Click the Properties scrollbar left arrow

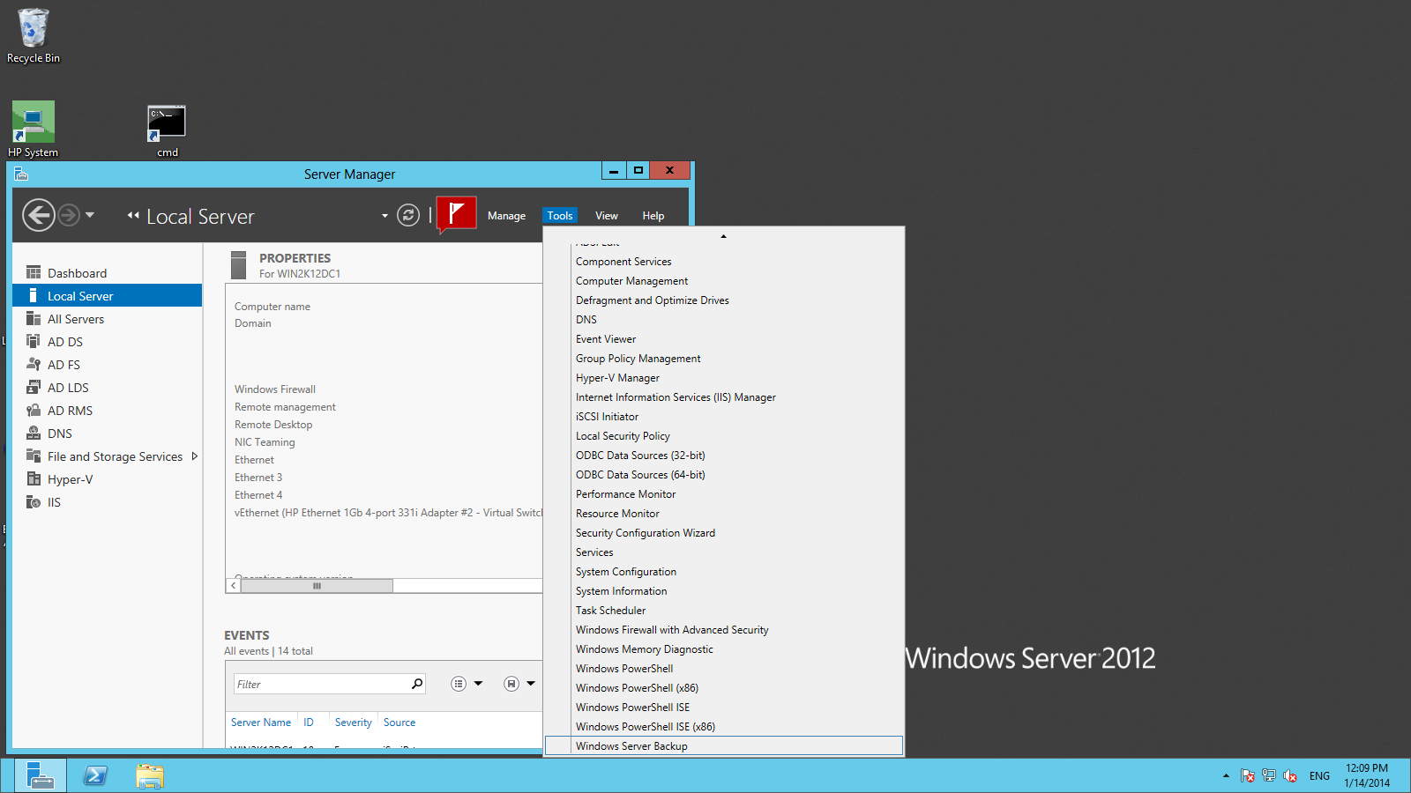point(234,586)
